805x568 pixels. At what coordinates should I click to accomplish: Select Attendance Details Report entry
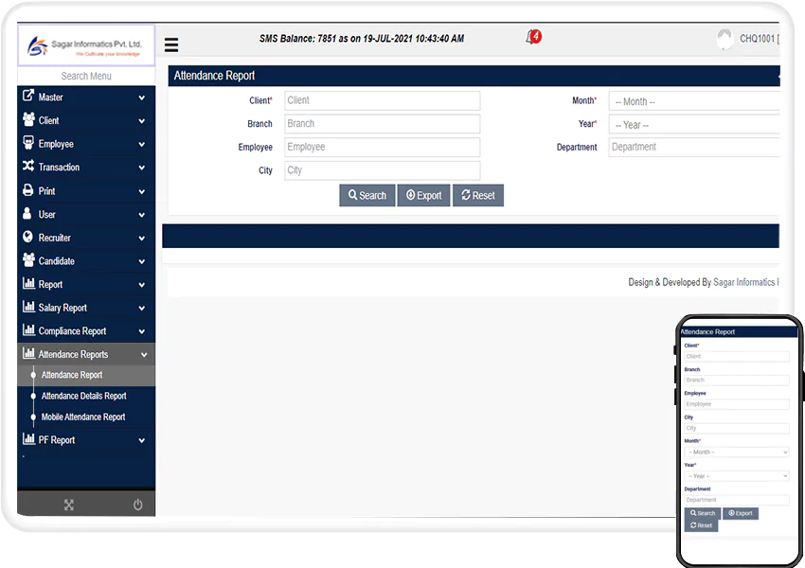[86, 396]
